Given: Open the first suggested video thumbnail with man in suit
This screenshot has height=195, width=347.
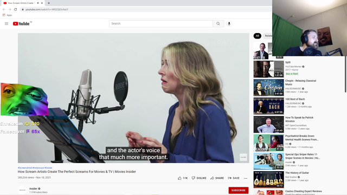Looking at the screenshot, I should pyautogui.click(x=262, y=50).
